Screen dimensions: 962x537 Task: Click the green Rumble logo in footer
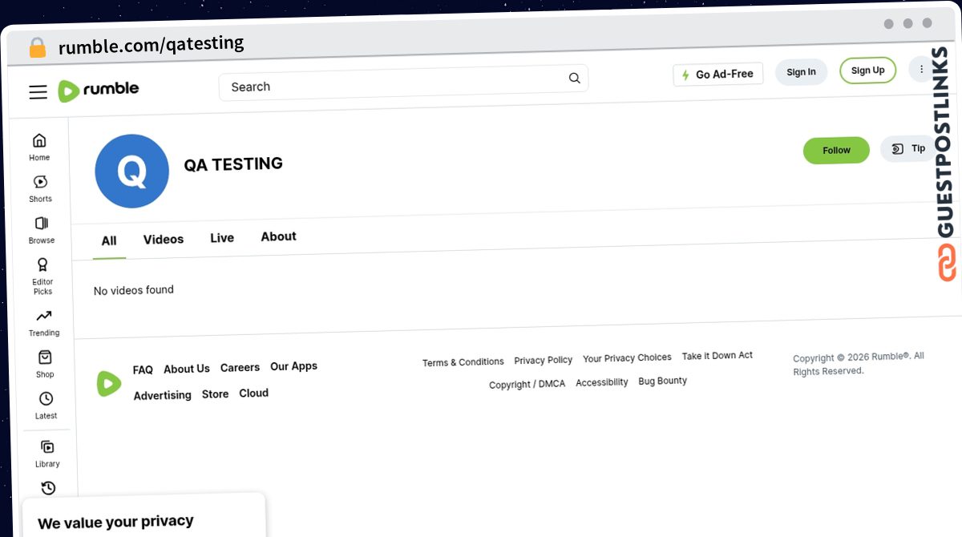click(109, 384)
